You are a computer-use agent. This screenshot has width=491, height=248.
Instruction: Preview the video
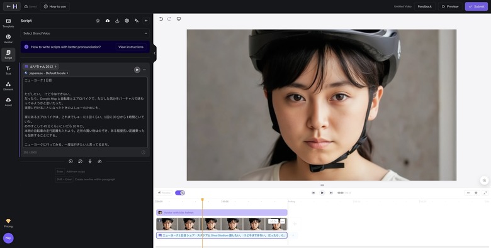[450, 6]
